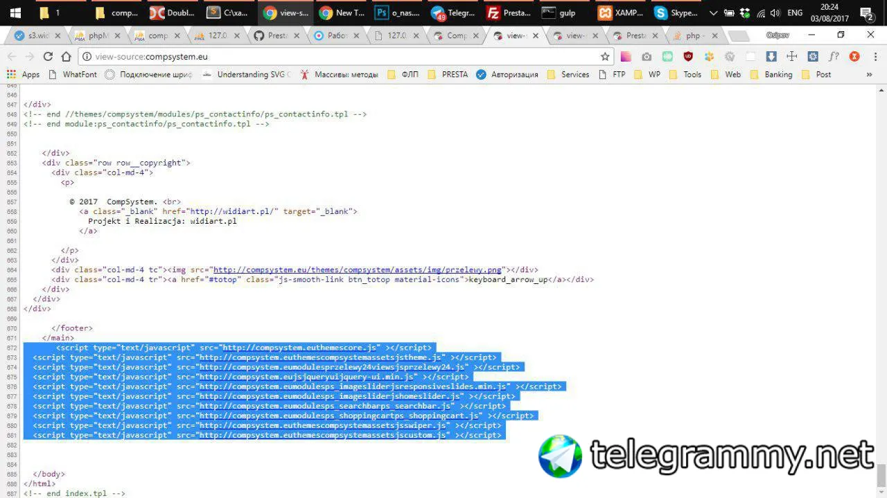This screenshot has height=498, width=887.
Task: Open the WhatFont bookmark
Action: (x=72, y=75)
